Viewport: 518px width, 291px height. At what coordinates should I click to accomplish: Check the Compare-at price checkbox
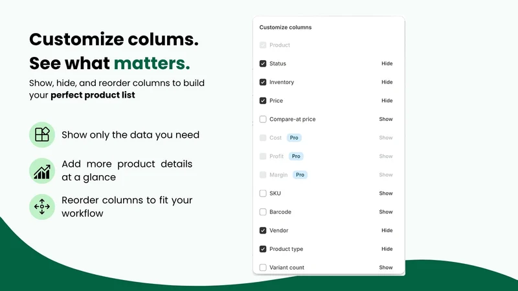(263, 119)
